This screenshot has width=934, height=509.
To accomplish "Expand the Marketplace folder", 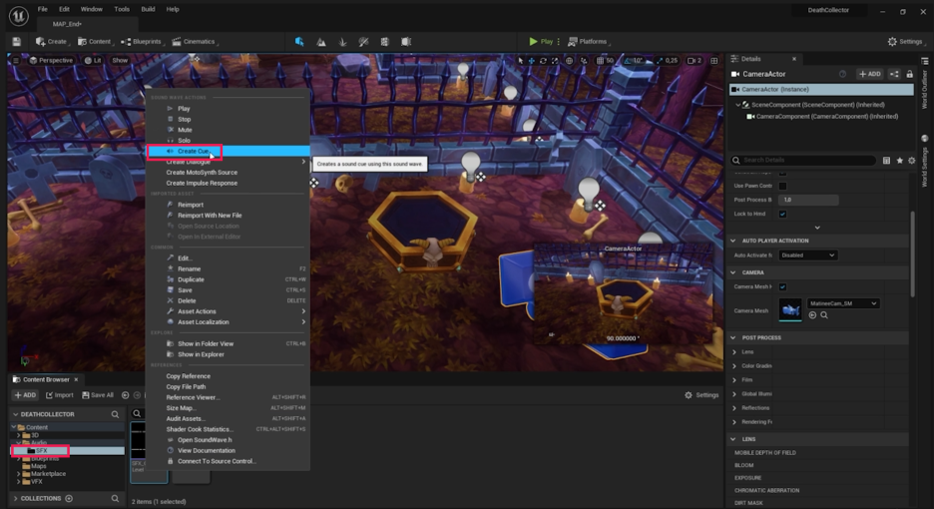I will tap(19, 474).
